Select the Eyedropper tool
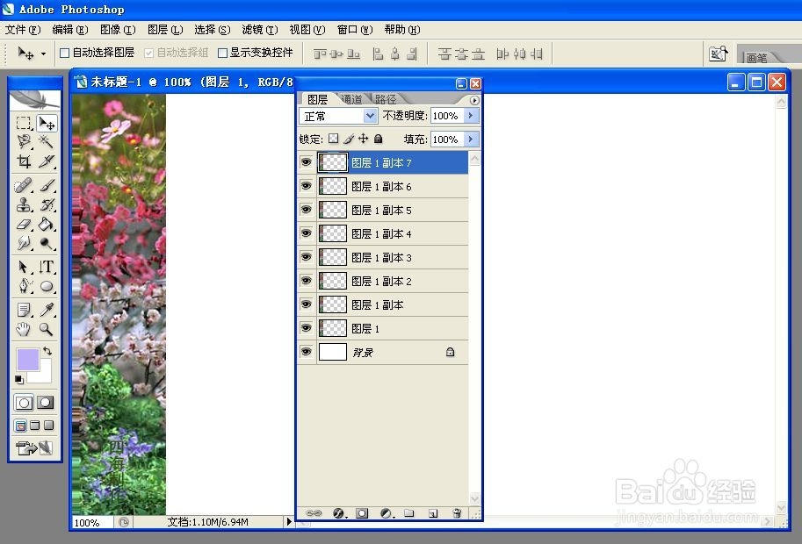The height and width of the screenshot is (544, 802). (x=47, y=310)
